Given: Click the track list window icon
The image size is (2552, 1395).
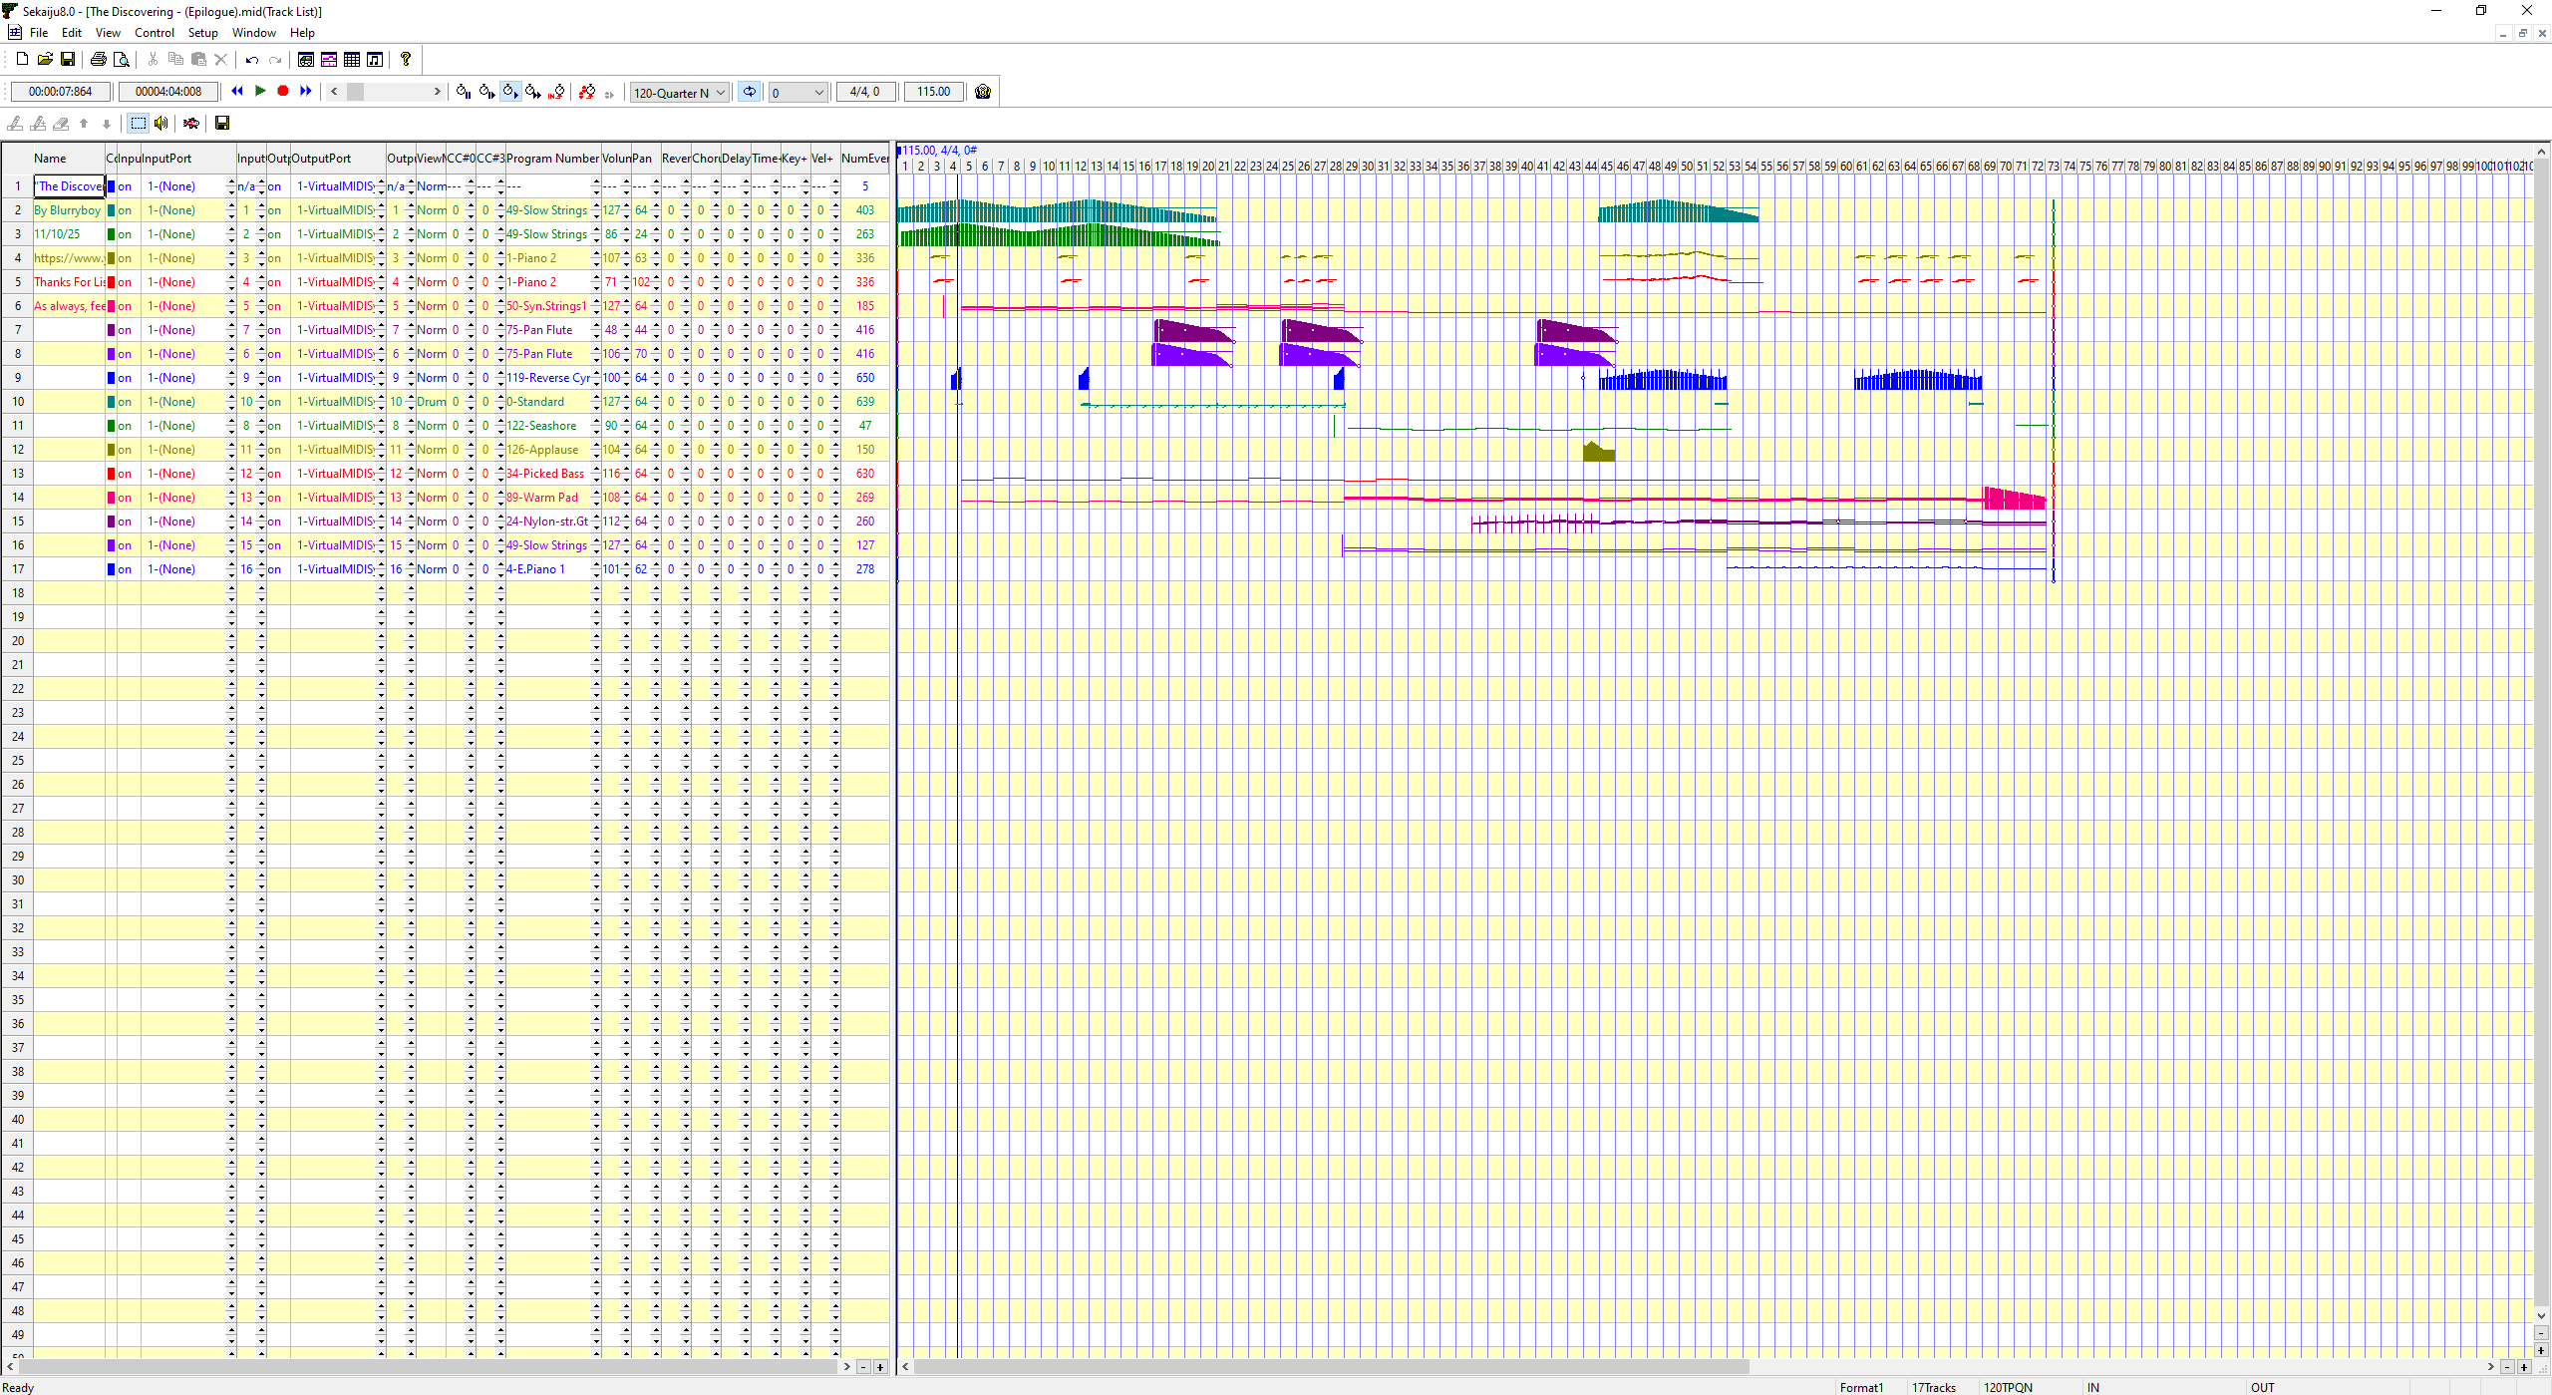Looking at the screenshot, I should pyautogui.click(x=306, y=60).
